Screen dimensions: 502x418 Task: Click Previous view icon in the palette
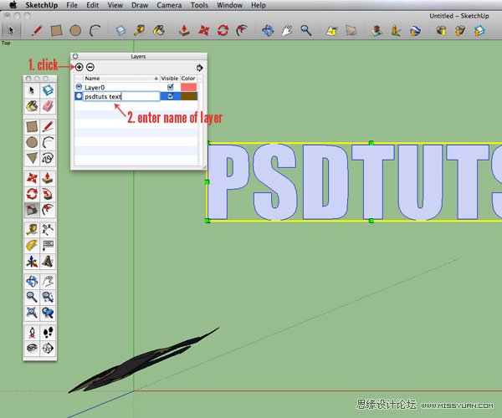[x=48, y=313]
